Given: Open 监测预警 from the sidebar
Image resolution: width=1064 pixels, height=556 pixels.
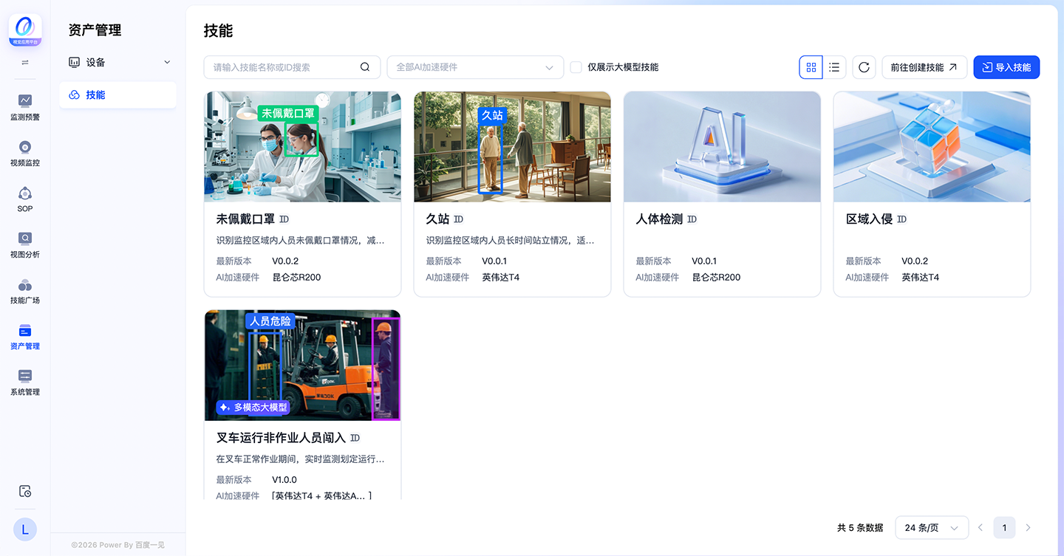Looking at the screenshot, I should point(25,107).
